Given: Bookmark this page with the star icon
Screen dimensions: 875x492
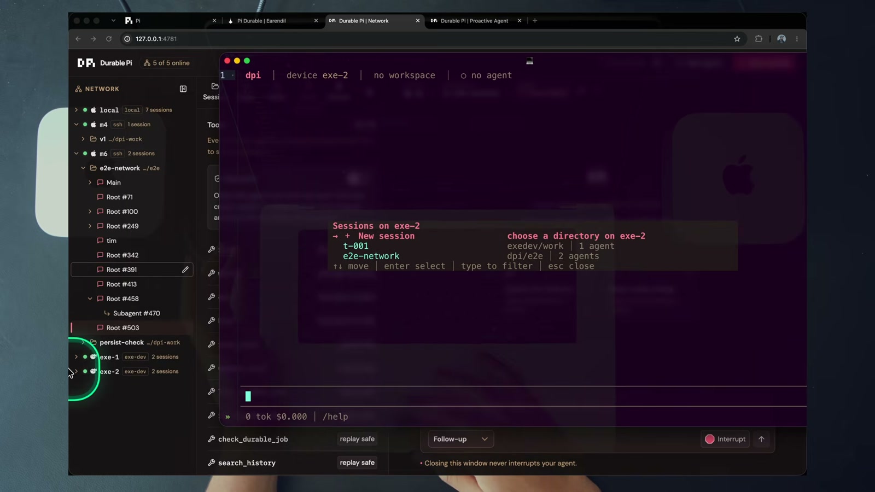Looking at the screenshot, I should pyautogui.click(x=737, y=39).
